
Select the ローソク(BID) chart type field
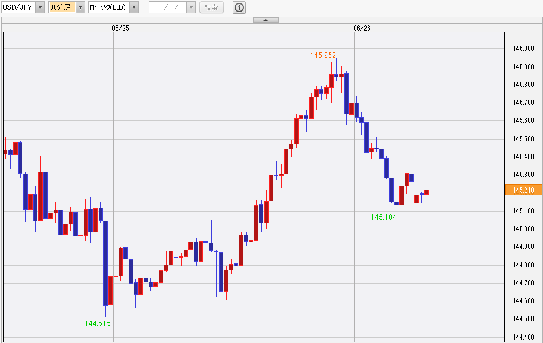click(x=109, y=7)
